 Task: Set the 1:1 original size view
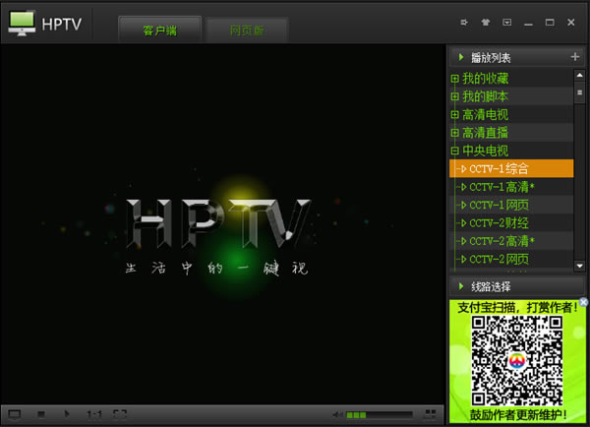click(x=94, y=414)
